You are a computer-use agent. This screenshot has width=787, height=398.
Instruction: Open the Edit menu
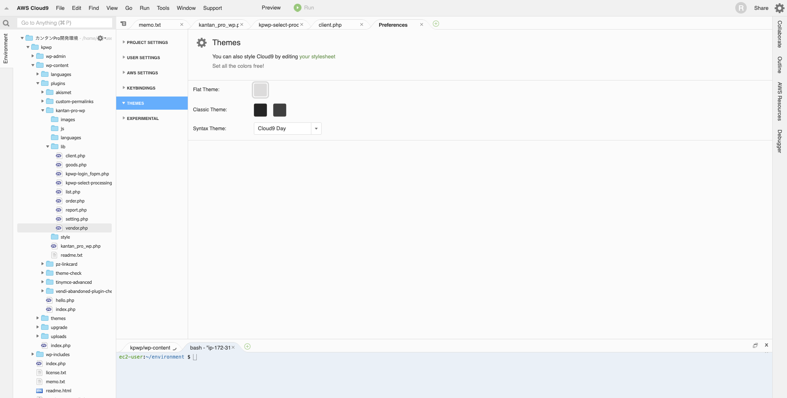point(76,8)
